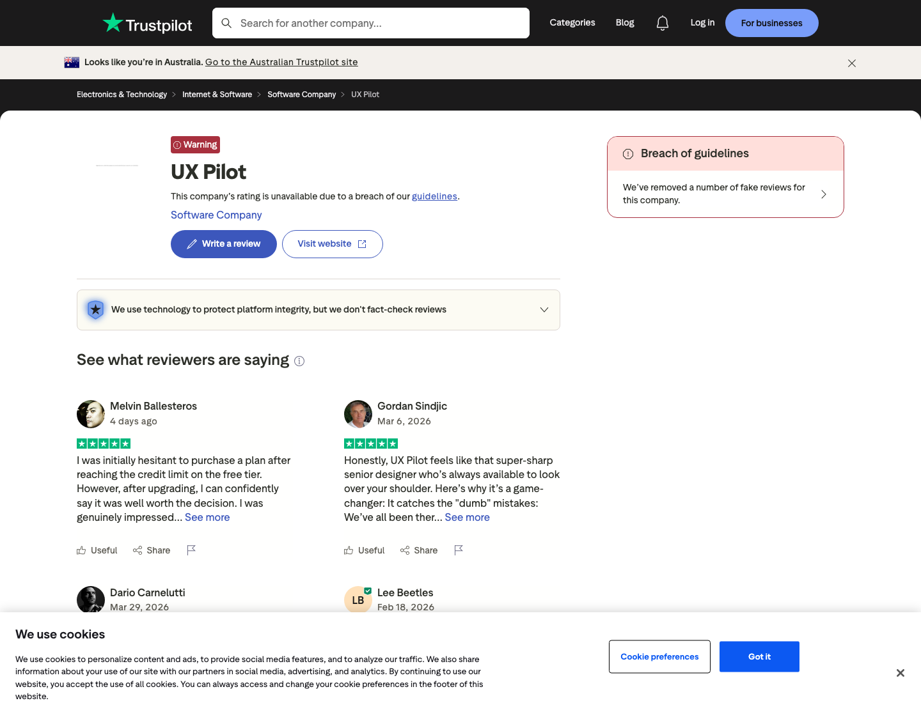
Task: Click Visit website button
Action: pos(333,244)
